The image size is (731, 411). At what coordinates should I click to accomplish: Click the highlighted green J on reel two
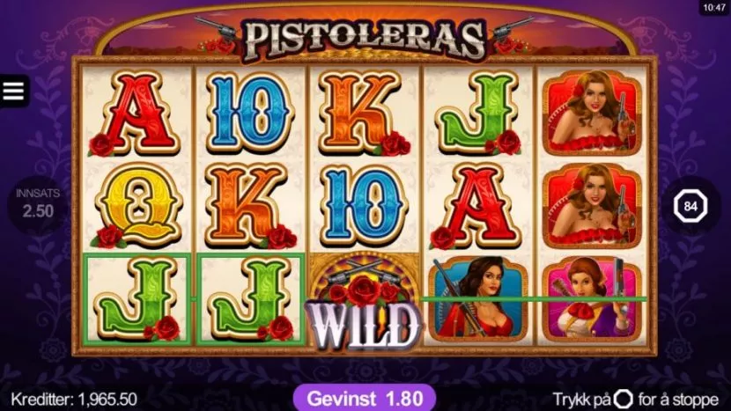(x=251, y=298)
